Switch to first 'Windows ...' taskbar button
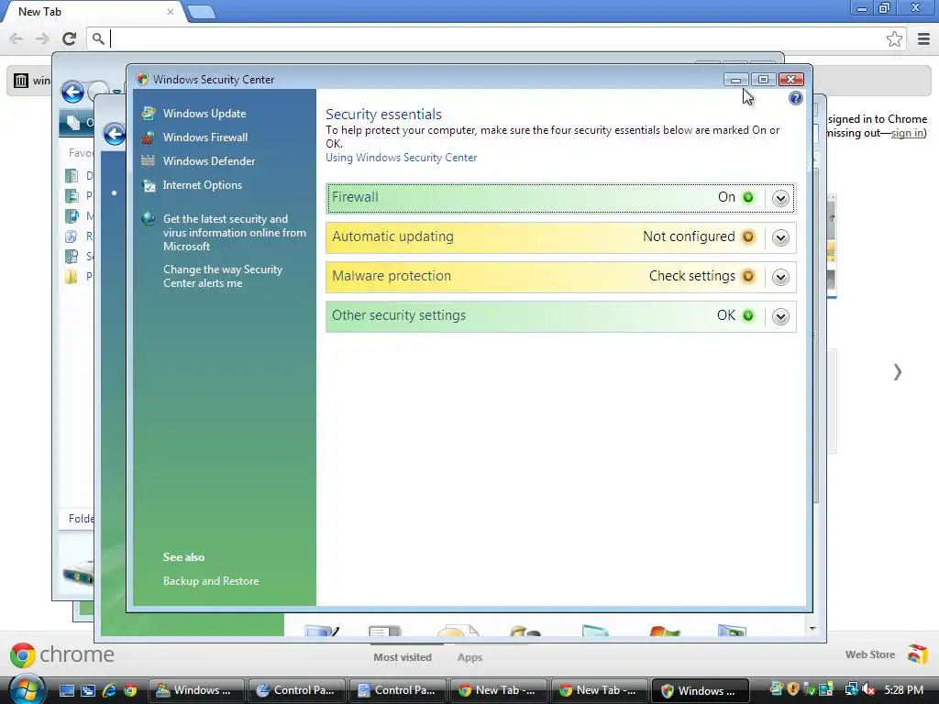The width and height of the screenshot is (939, 704). tap(196, 690)
